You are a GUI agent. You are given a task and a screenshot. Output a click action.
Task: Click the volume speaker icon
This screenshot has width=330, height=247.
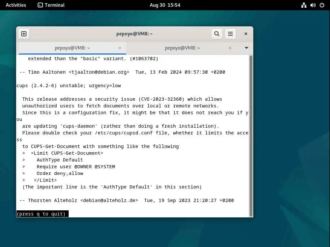click(x=313, y=5)
